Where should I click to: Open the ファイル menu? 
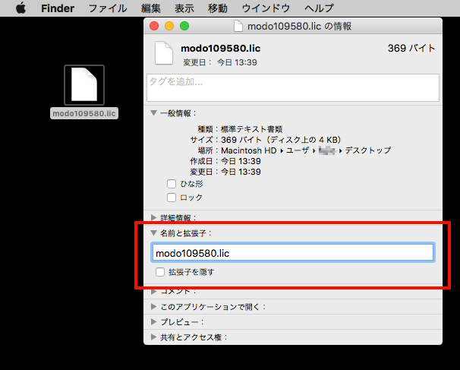(108, 8)
